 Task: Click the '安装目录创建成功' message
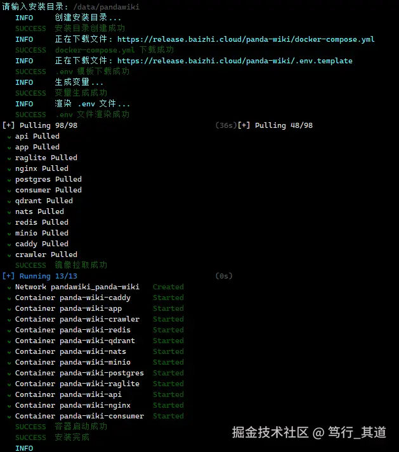90,28
